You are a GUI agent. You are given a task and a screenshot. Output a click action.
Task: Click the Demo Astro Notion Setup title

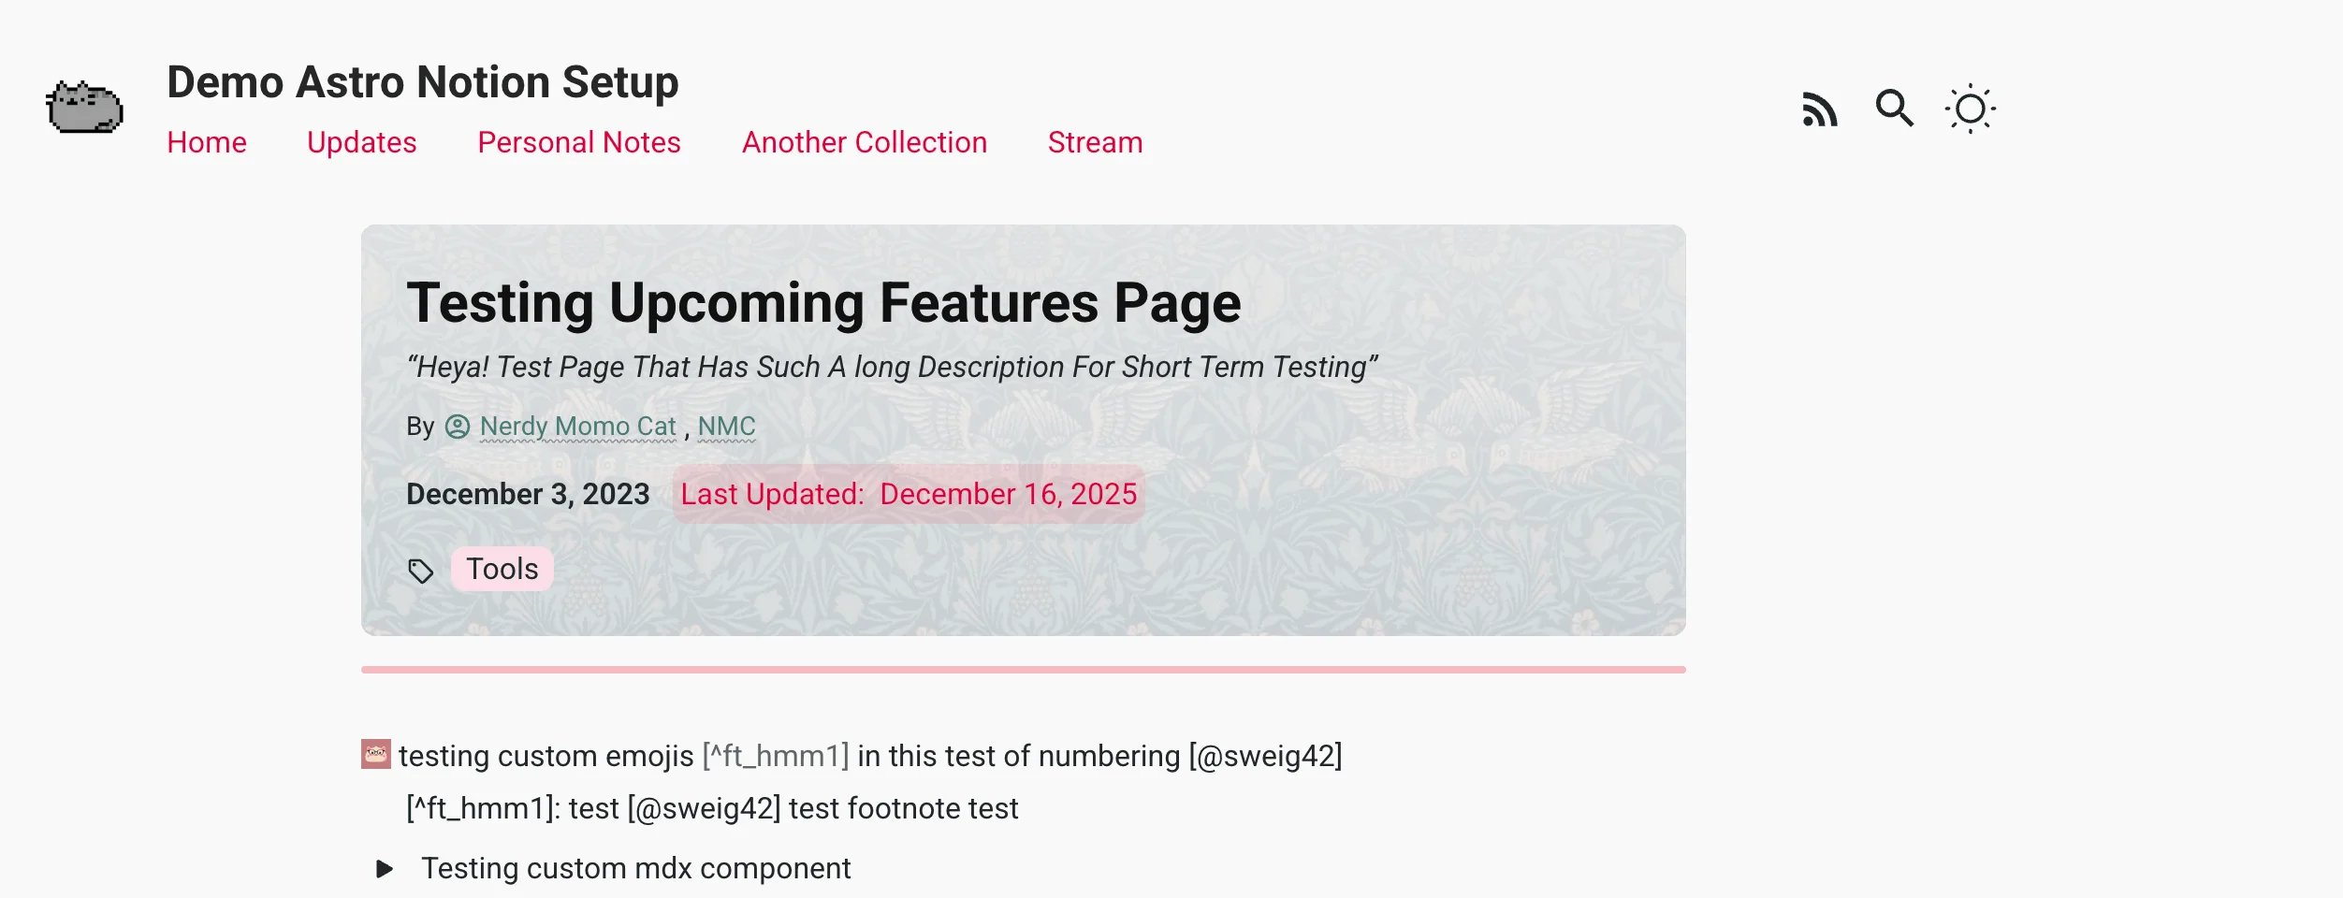point(423,82)
